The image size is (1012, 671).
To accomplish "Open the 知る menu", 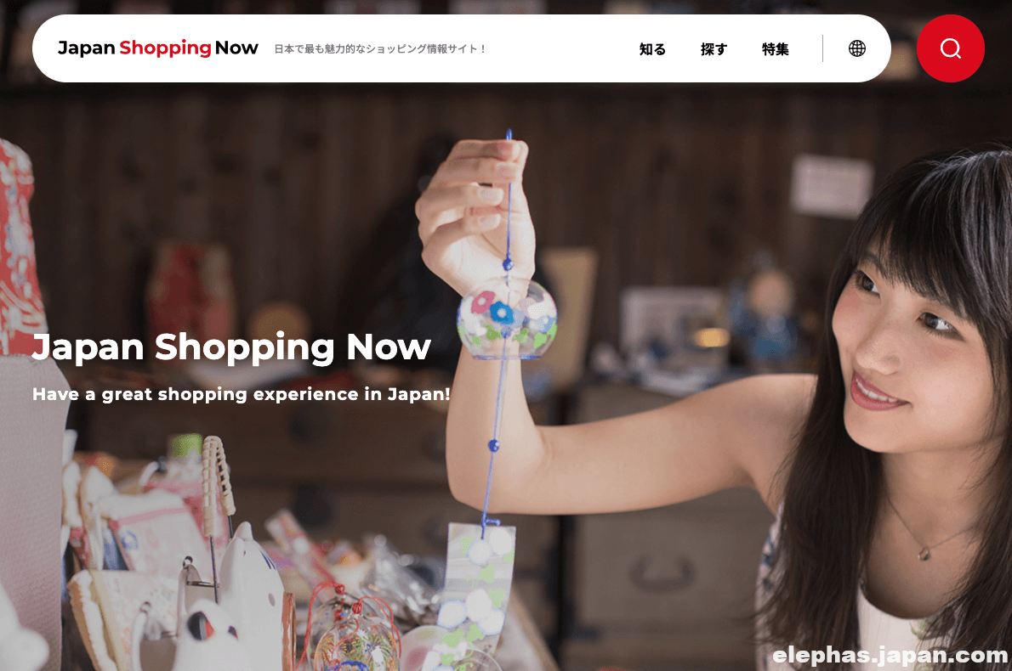I will point(652,49).
